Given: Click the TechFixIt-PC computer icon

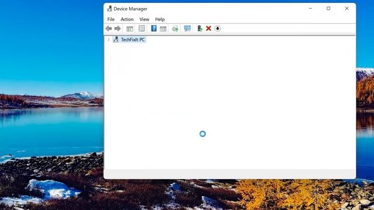Looking at the screenshot, I should (116, 39).
